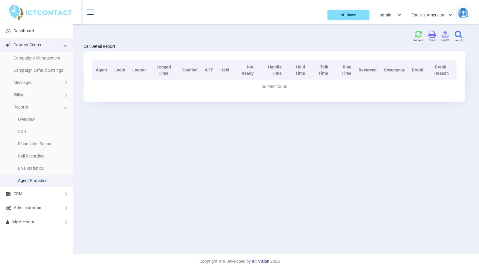Expand the CRM menu arrow
Image resolution: width=479 pixels, height=269 pixels.
(66, 194)
